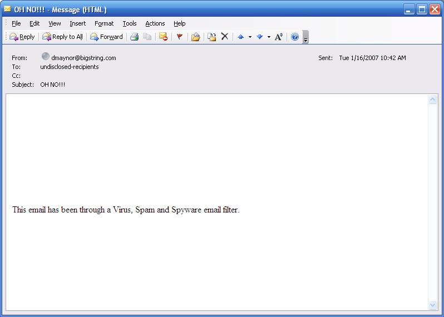The image size is (444, 317).
Task: Click the virus filter notice text in body
Action: coord(126,210)
